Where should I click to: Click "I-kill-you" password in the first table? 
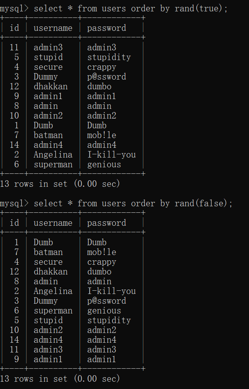click(112, 155)
